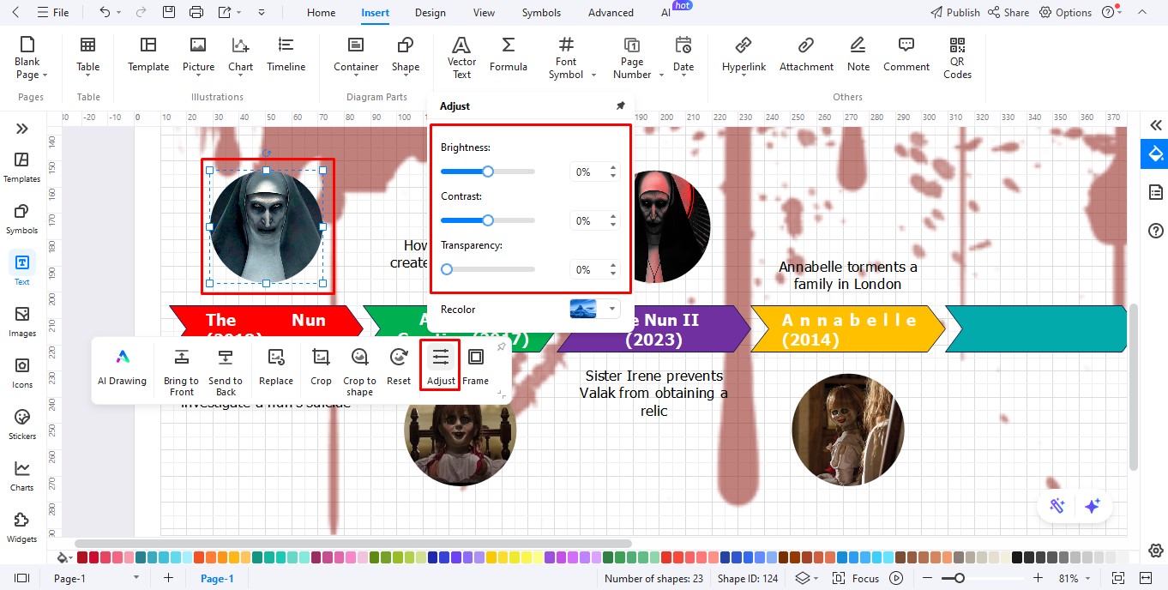Insert a Shape from ribbon
Image resolution: width=1168 pixels, height=590 pixels.
[x=406, y=55]
